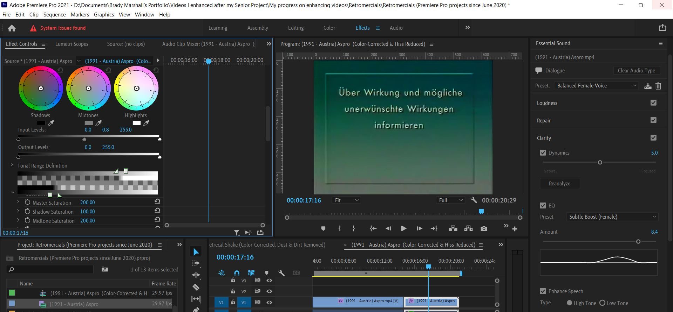Go to the Home screen icon

click(12, 28)
